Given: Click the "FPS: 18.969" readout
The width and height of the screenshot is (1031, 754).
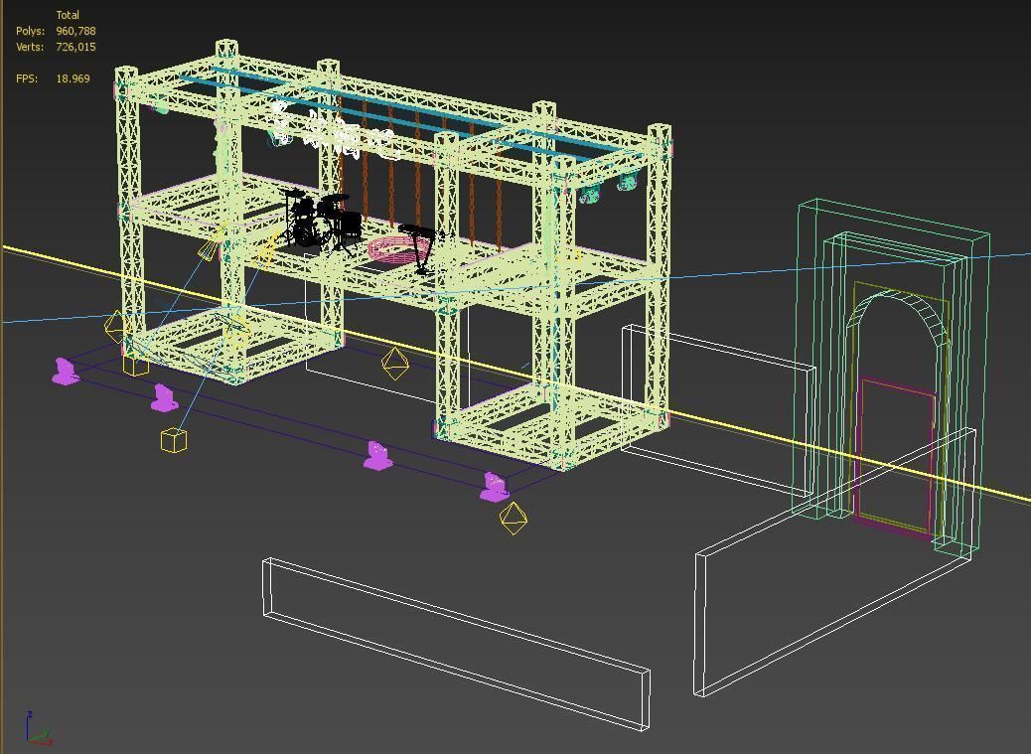Looking at the screenshot, I should coord(53,78).
